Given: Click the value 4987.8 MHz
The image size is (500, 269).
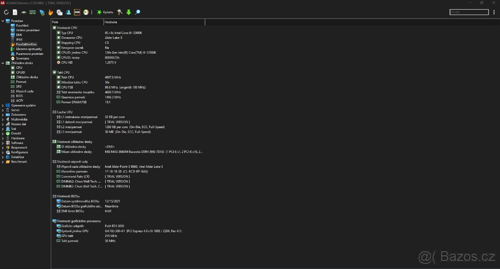Looking at the screenshot, I should pyautogui.click(x=113, y=77).
